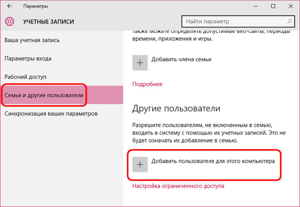Click the Другие пользователи heading
The height and width of the screenshot is (207, 300).
point(176,108)
